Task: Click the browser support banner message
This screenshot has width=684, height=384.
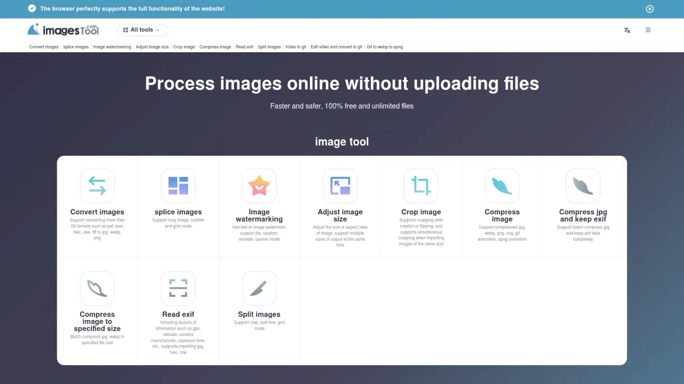Action: pos(133,9)
